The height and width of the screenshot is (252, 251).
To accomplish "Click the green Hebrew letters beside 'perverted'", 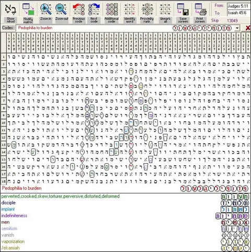I will (x=235, y=197).
